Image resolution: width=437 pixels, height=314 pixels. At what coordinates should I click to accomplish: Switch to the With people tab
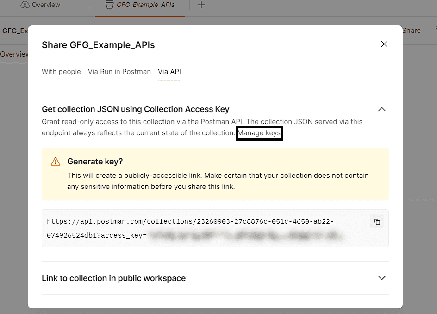click(x=61, y=72)
